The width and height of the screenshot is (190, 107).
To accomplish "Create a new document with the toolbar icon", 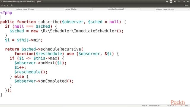I will [x=12, y=5].
